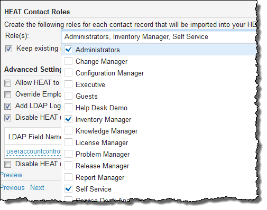Select the Release Manager role
Image resolution: width=267 pixels, height=210 pixels.
point(68,166)
